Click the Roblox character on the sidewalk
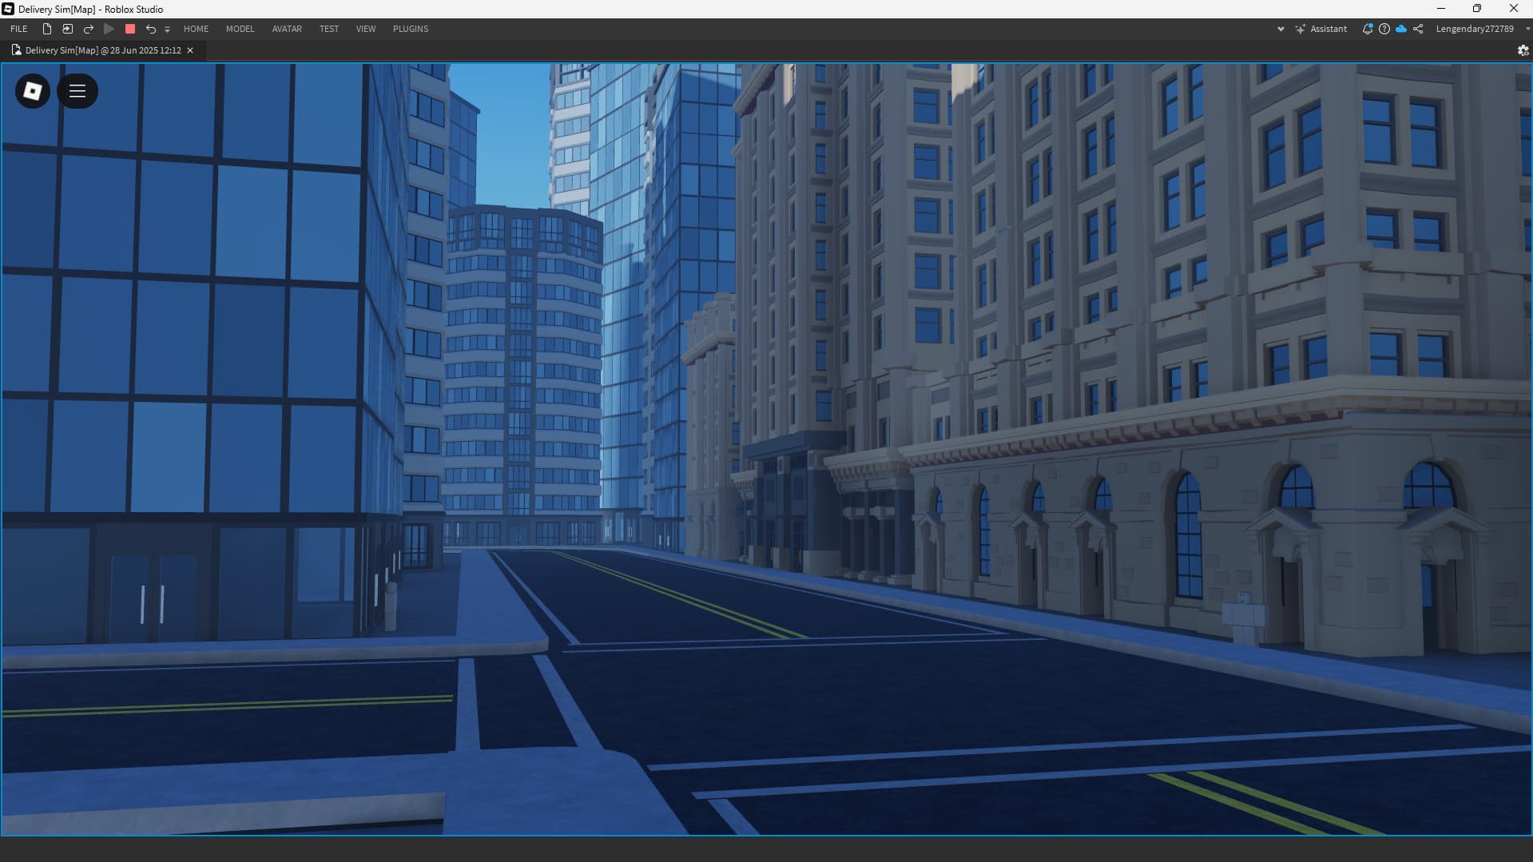 1244,618
